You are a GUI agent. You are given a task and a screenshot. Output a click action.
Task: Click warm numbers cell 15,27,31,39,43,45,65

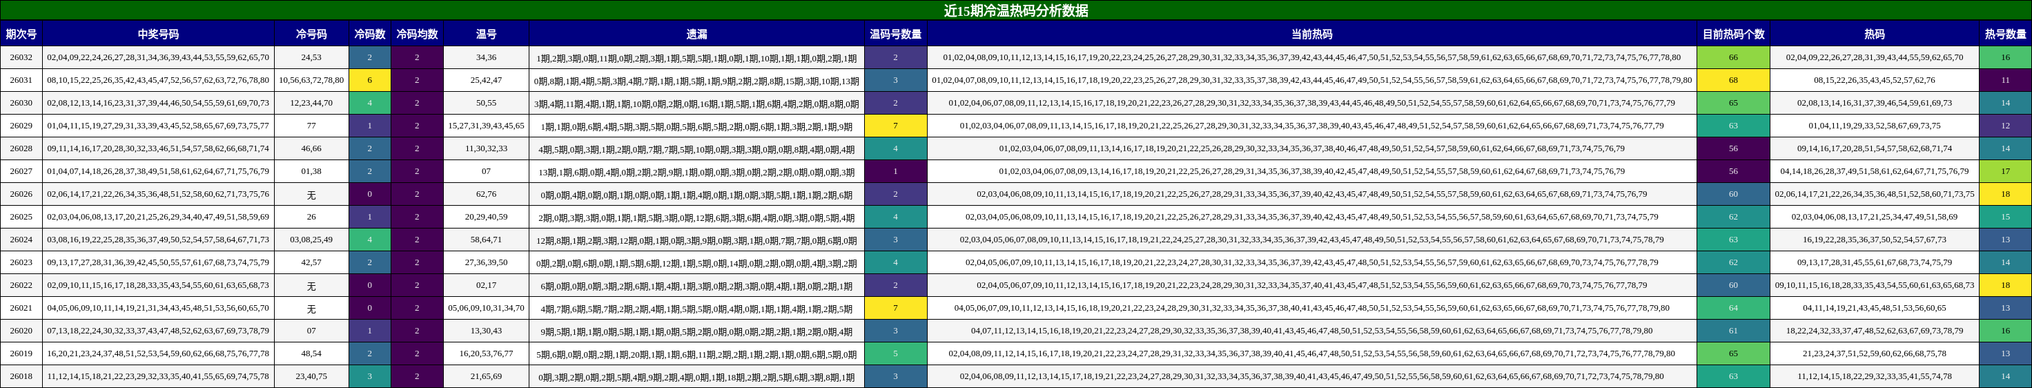[x=486, y=126]
